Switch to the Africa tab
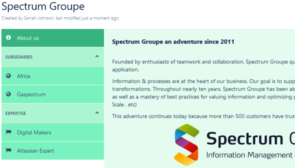 click(x=23, y=76)
